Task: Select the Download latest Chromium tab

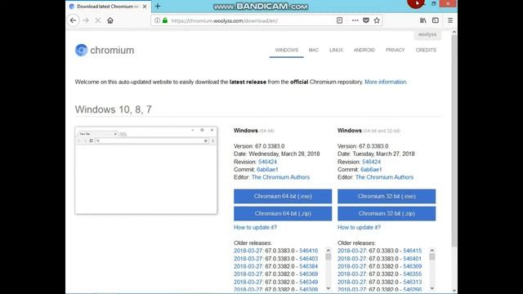Action: pos(109,7)
